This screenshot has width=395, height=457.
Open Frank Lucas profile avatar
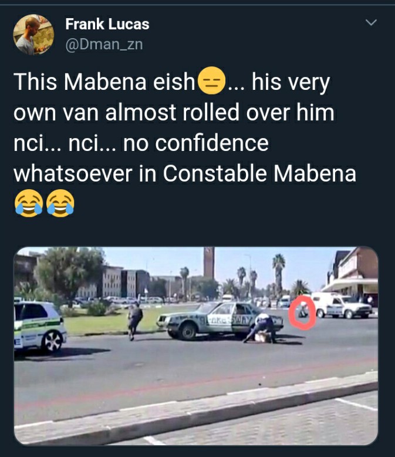tap(33, 35)
